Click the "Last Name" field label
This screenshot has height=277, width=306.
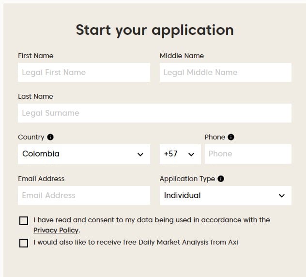point(35,96)
